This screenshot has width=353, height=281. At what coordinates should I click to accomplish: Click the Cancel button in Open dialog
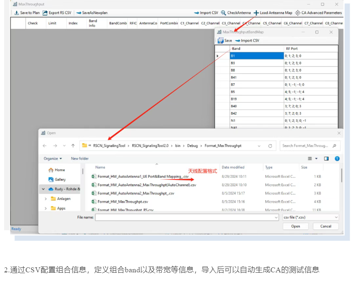click(x=325, y=226)
